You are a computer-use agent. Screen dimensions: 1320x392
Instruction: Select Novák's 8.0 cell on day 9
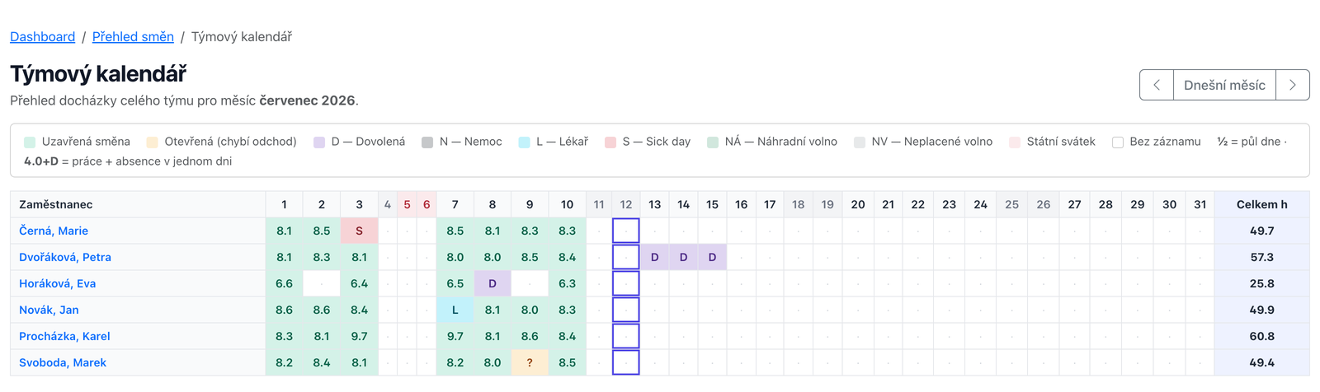coord(530,310)
